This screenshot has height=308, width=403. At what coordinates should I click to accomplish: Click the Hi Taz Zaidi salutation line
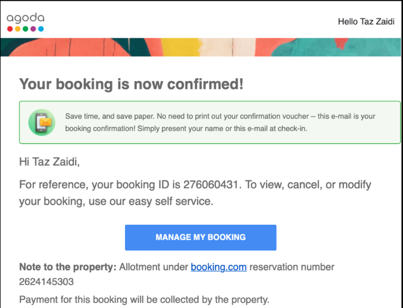pos(49,161)
